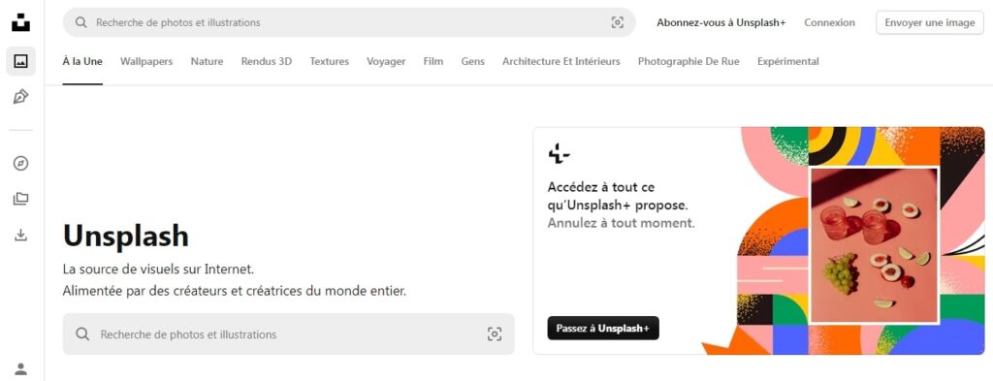Switch to the Nature tab
993x381 pixels.
[208, 61]
